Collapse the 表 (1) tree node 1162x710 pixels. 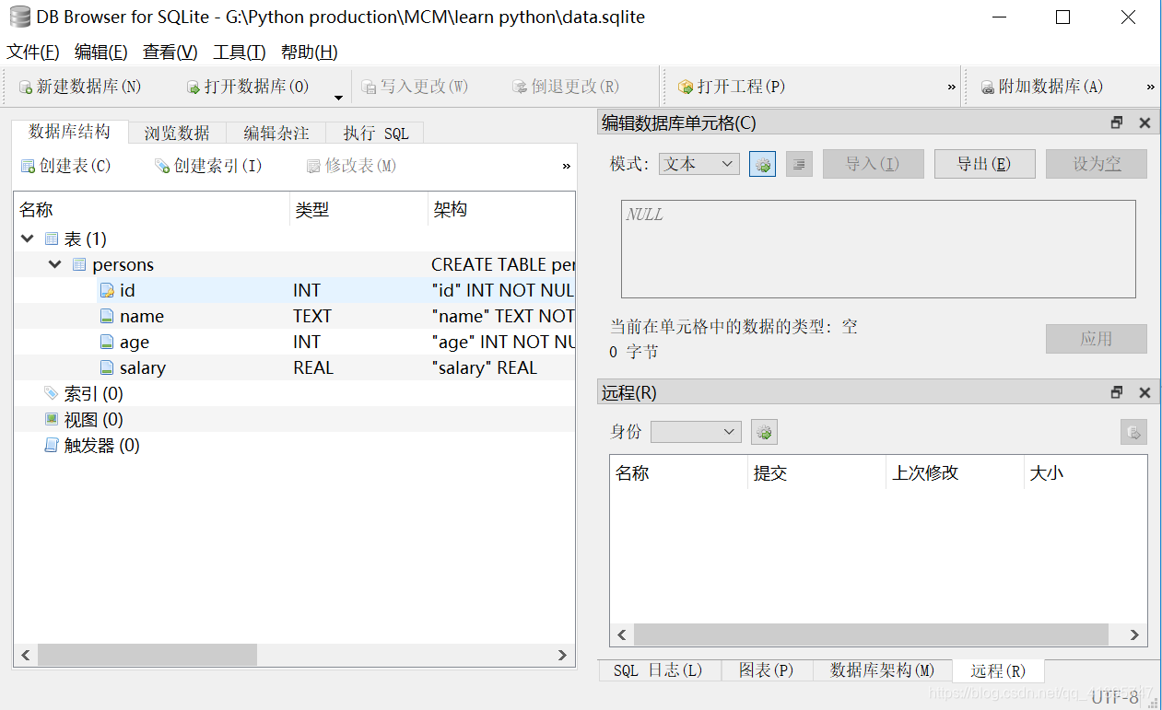point(27,238)
